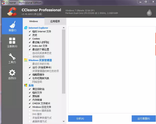156x124 pixels.
Task: Select the 系统 category heading
Action: [x=31, y=85]
